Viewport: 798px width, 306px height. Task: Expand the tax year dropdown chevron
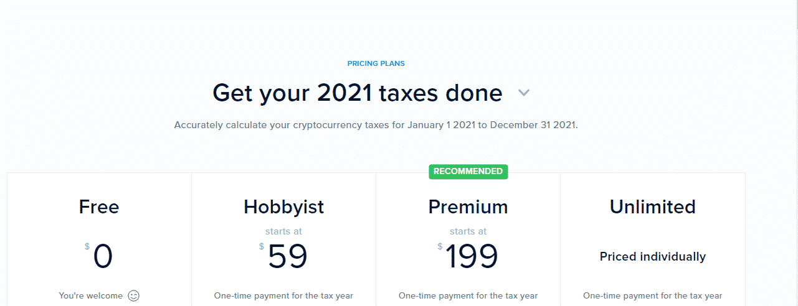pos(524,93)
